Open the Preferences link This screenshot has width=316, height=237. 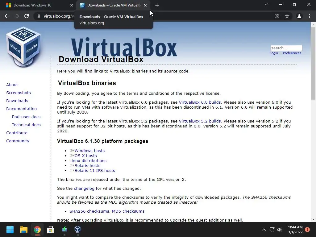pyautogui.click(x=292, y=53)
